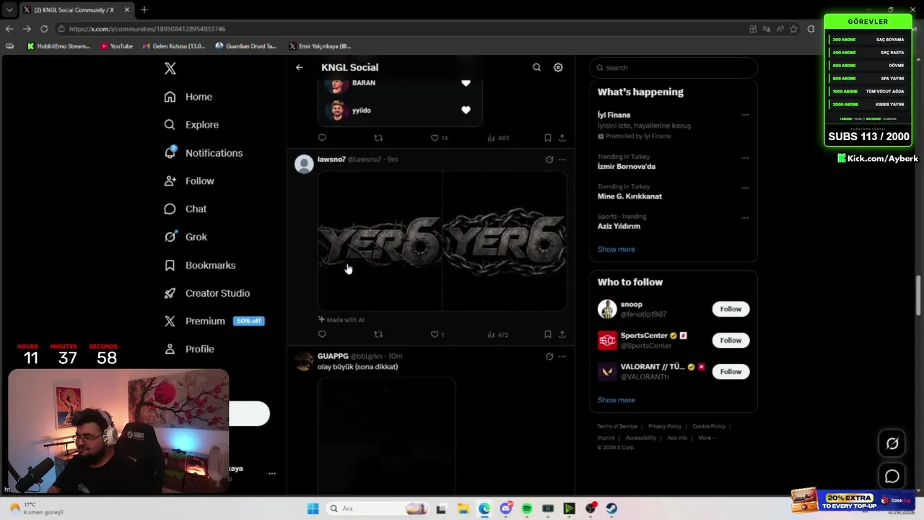
Task: Like lawsno7's post with 1 like
Action: click(437, 334)
